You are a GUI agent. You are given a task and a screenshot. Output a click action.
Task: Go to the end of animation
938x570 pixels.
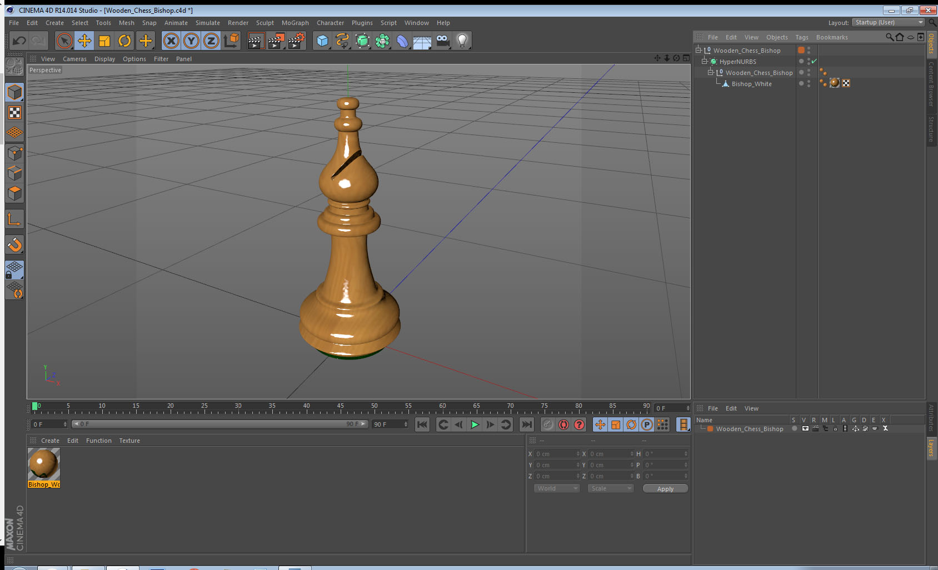pyautogui.click(x=526, y=424)
